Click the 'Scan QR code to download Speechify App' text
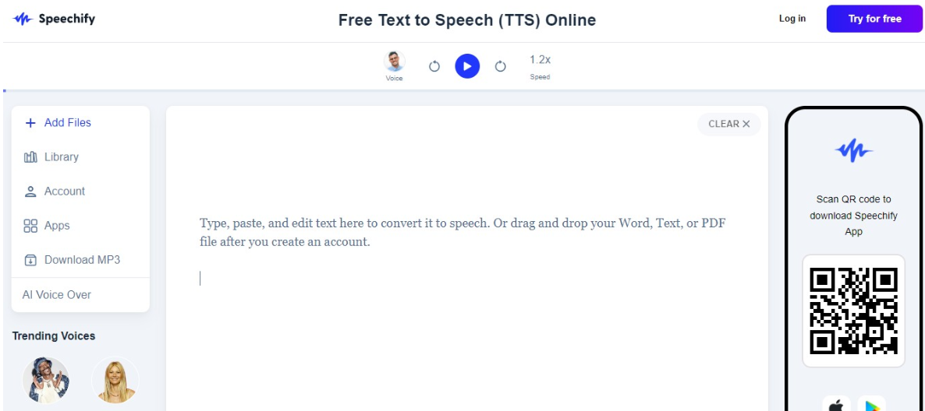 click(x=853, y=216)
